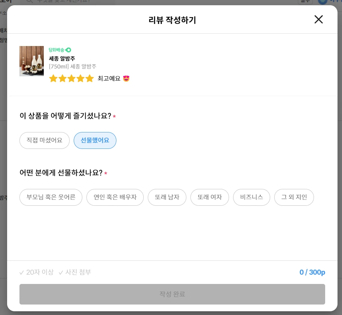Select the 또래 여자 chip

coord(210,197)
